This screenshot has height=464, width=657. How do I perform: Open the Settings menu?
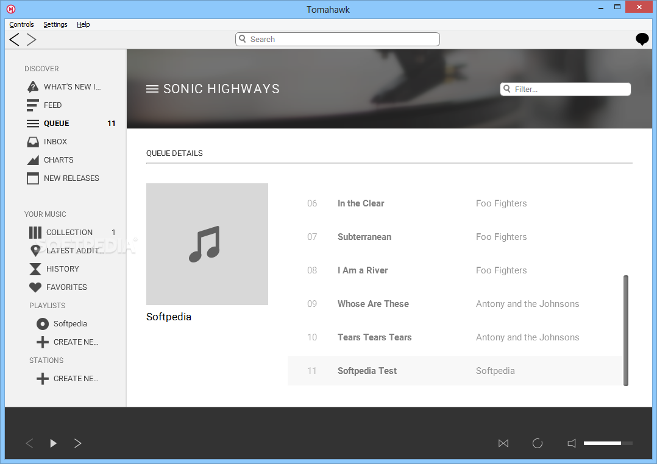click(55, 24)
